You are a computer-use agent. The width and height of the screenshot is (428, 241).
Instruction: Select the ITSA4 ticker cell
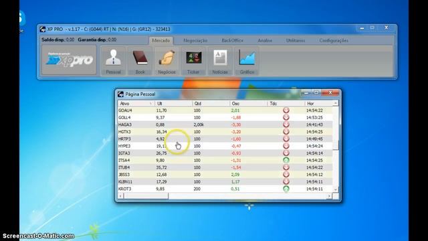pos(124,160)
